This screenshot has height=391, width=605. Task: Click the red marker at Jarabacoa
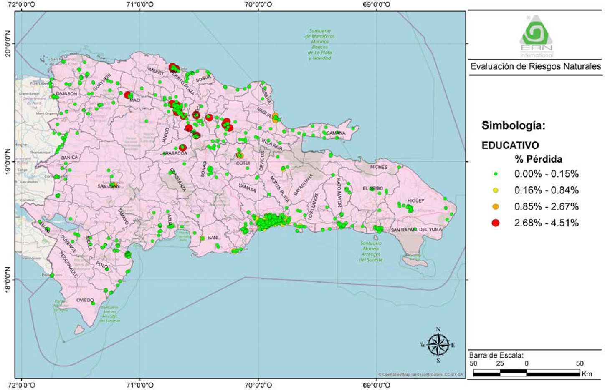182,148
